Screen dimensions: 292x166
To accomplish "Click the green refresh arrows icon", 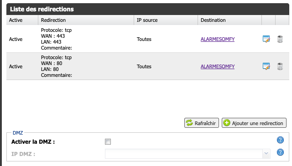I will pos(189,123).
